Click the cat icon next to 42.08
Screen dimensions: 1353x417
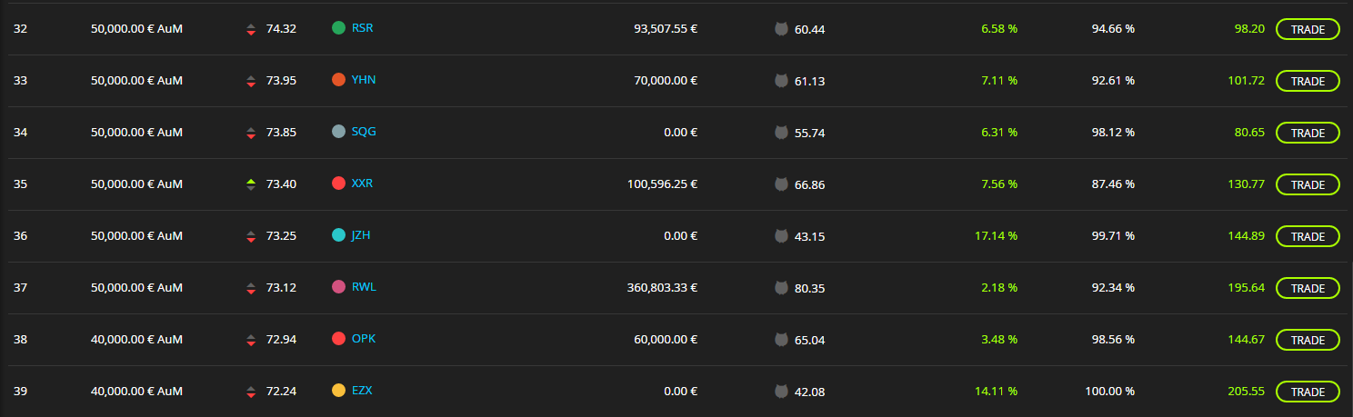click(780, 392)
